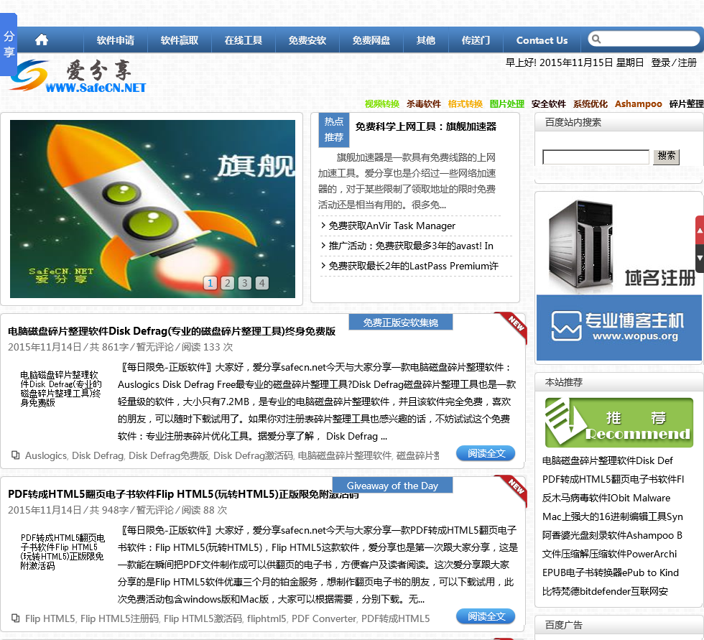The width and height of the screenshot is (704, 640).
Task: Open sidebar link 比特梵德bitdefender互联网安
Action: point(605,592)
